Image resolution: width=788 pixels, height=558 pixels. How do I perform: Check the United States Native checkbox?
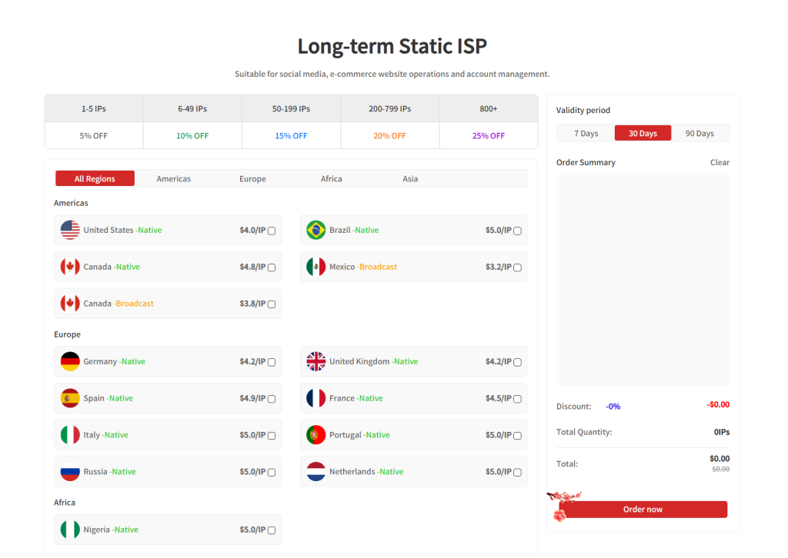272,231
